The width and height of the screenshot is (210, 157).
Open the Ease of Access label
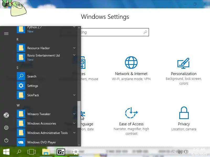[x=131, y=124]
